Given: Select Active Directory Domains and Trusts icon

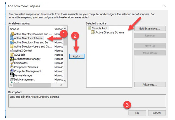Looking at the screenshot, I should click(12, 34).
